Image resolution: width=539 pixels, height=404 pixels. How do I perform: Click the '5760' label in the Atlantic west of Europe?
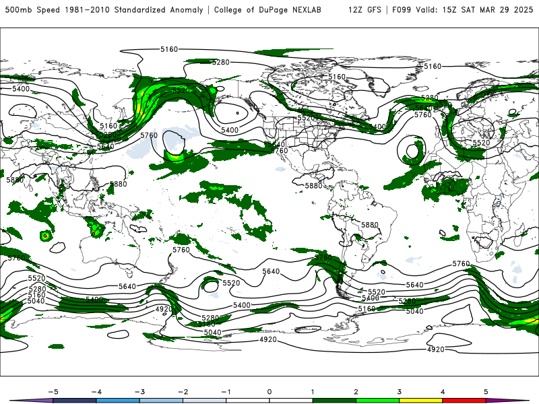pyautogui.click(x=423, y=114)
